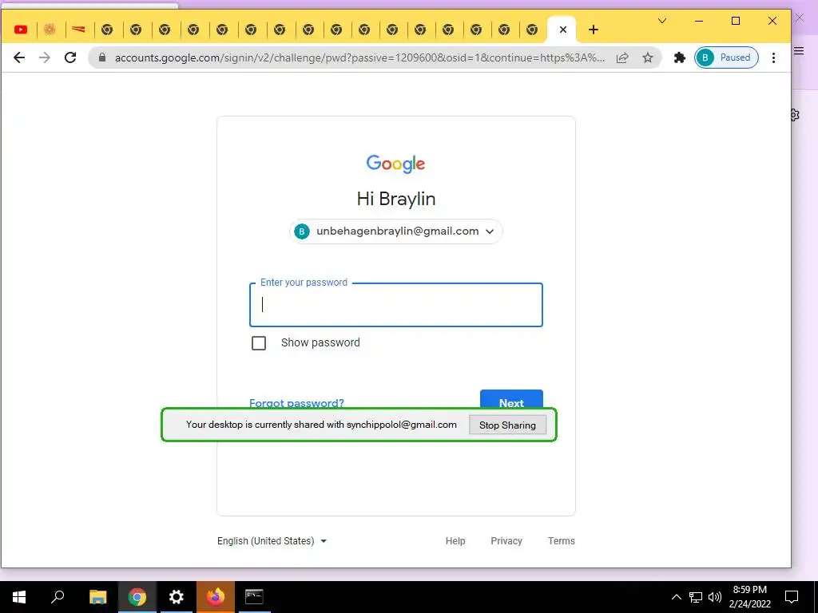Viewport: 818px width, 613px height.
Task: Switch to the YouTube tab
Action: coord(21,30)
